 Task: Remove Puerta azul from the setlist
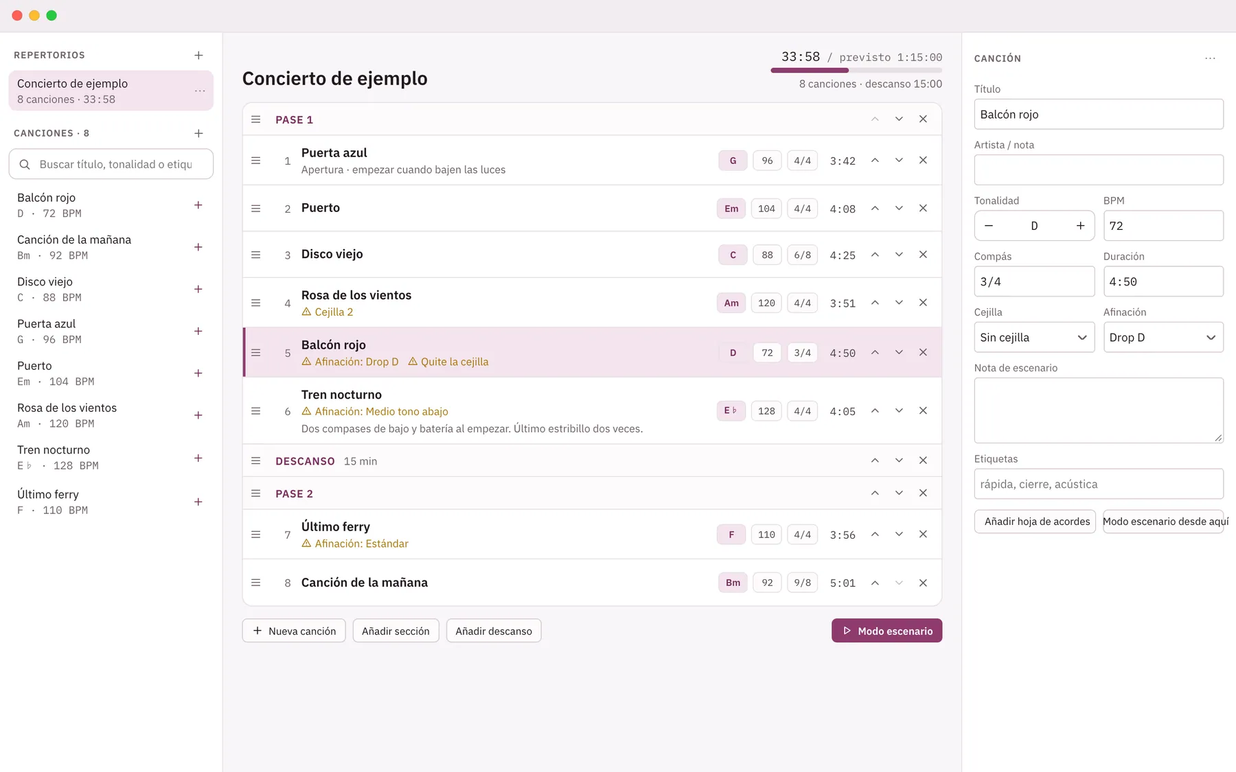pyautogui.click(x=923, y=160)
